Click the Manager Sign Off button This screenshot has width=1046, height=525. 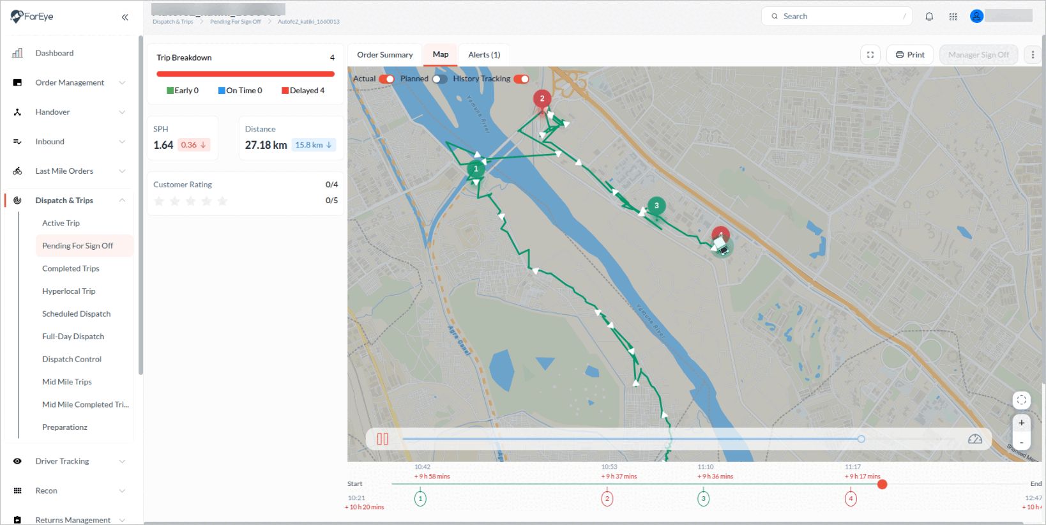point(978,55)
